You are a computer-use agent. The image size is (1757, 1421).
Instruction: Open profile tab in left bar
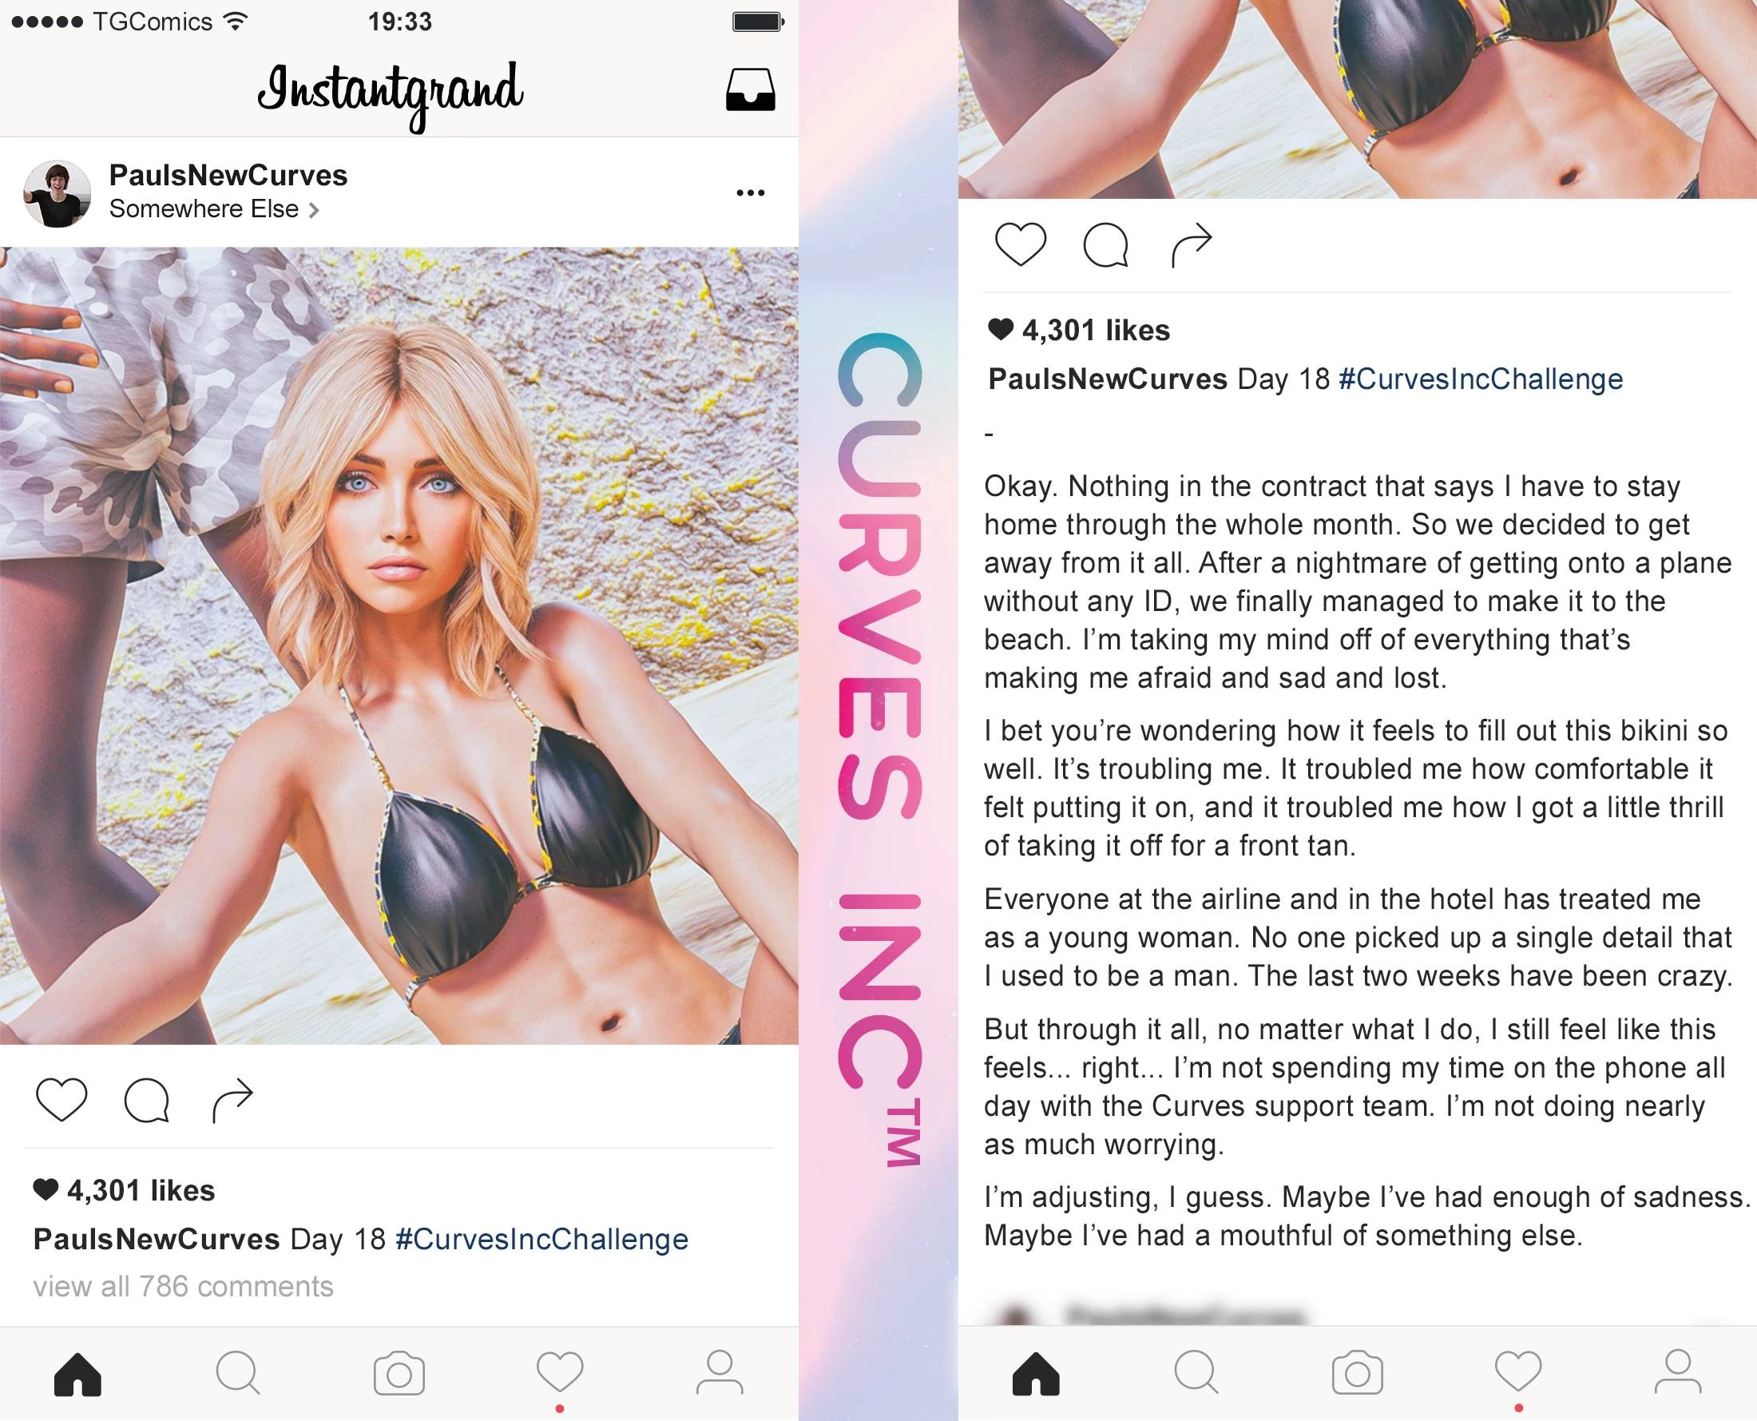point(720,1372)
